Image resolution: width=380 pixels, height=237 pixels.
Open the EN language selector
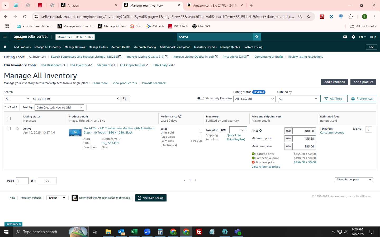coord(362,37)
